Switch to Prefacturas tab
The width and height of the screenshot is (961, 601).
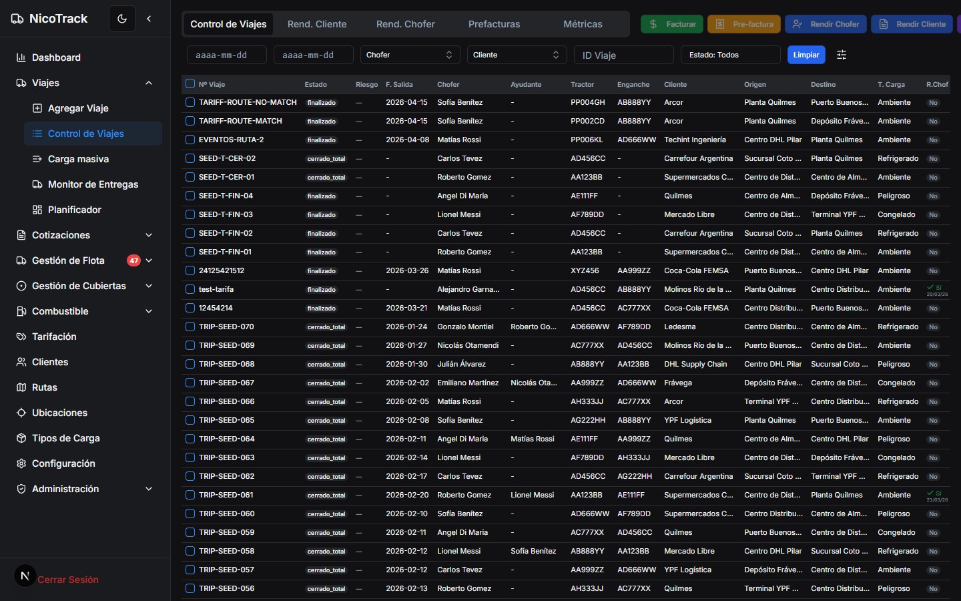pos(495,24)
